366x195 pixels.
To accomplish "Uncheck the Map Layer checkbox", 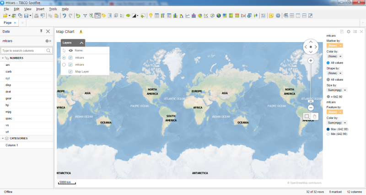I will (70, 71).
